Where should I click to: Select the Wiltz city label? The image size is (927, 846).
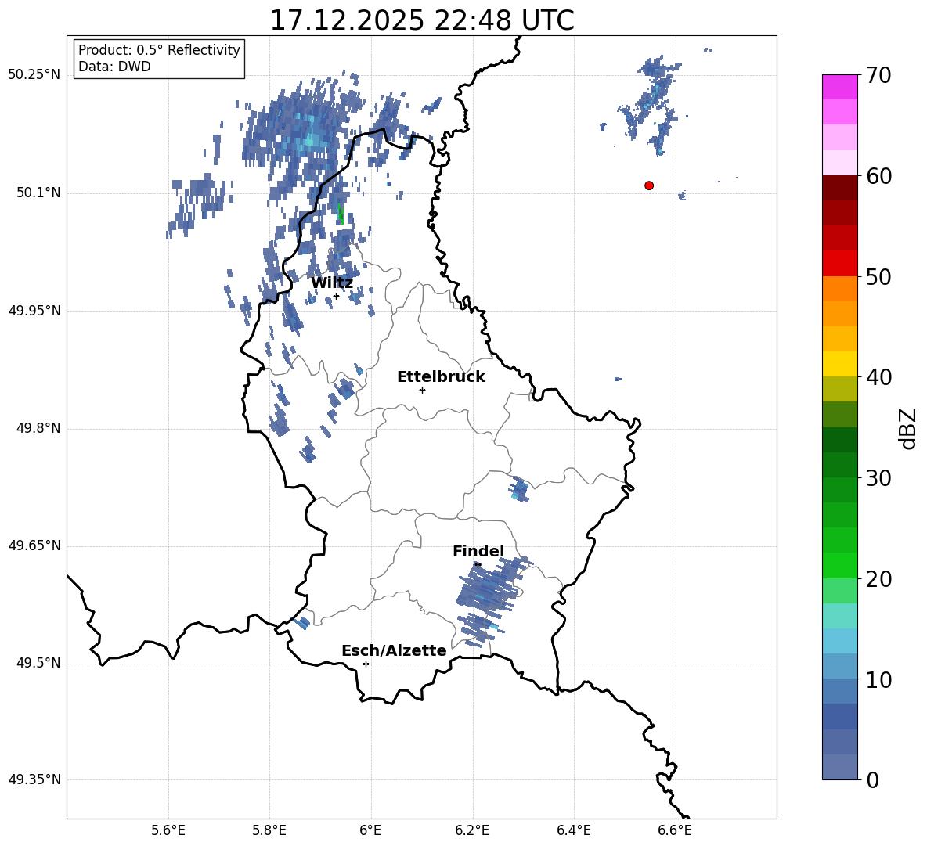tap(332, 283)
